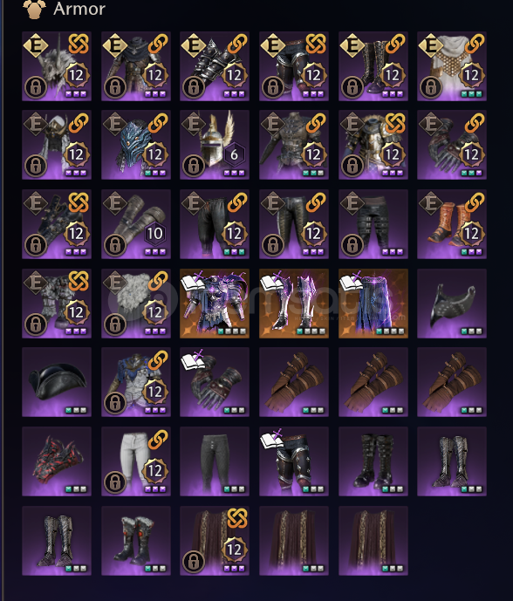Select the black tricorn hat item
This screenshot has height=601, width=513.
57,382
